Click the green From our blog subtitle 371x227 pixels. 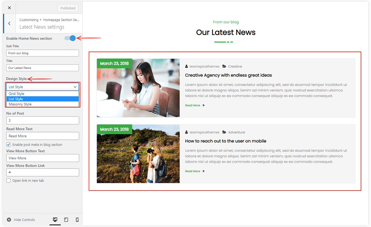coord(226,22)
